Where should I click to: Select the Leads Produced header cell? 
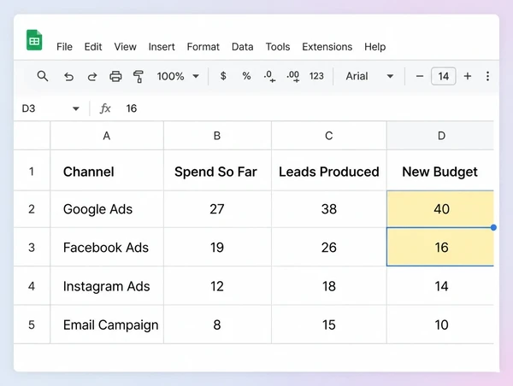point(329,170)
